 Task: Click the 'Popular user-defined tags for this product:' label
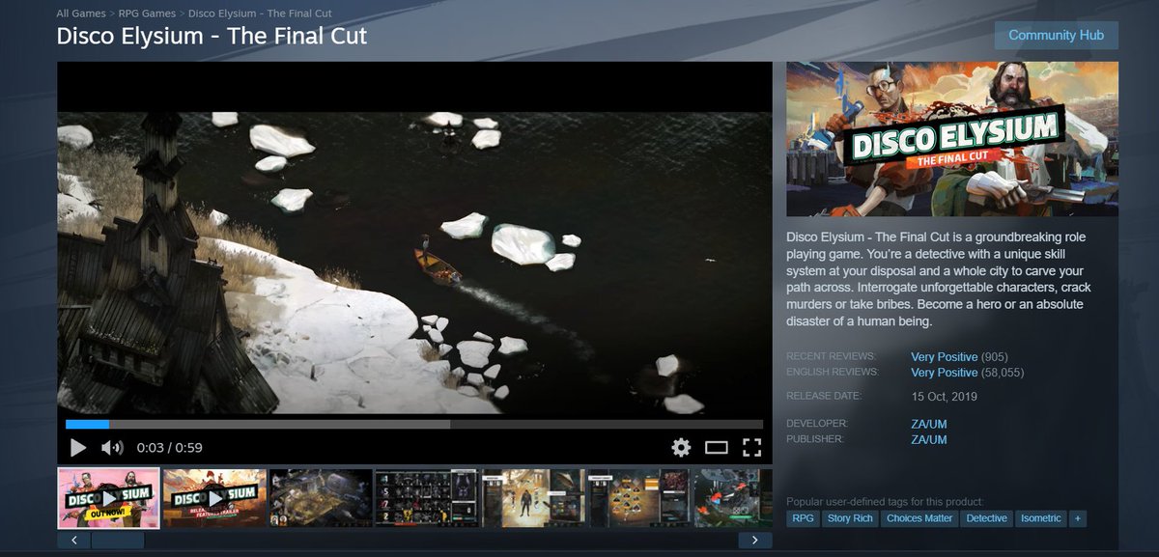tap(886, 502)
